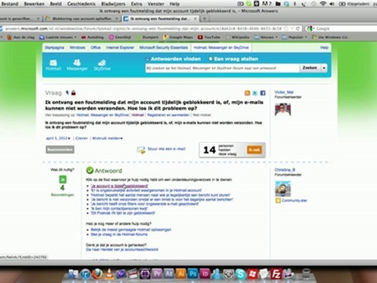Click the volume icon in the menu bar

pyautogui.click(x=332, y=4)
